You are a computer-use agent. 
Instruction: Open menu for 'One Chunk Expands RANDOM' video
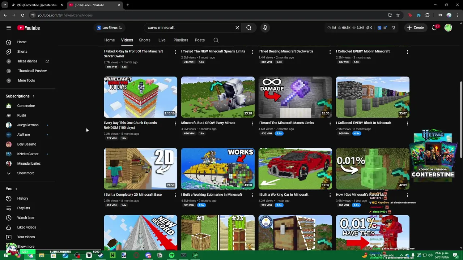(175, 123)
